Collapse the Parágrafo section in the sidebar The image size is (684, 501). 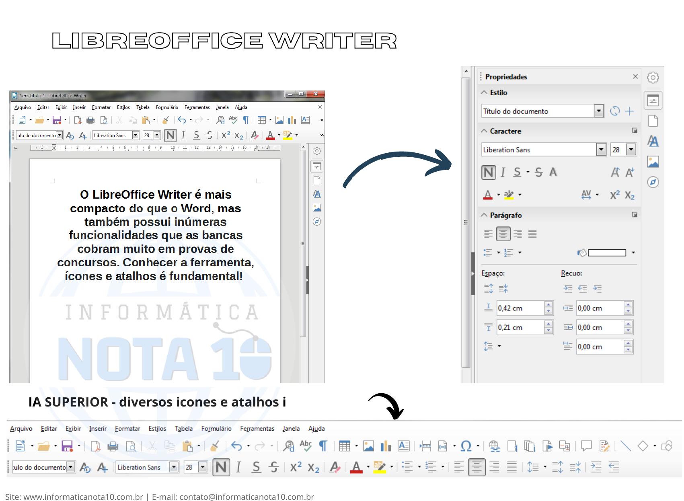coord(484,215)
